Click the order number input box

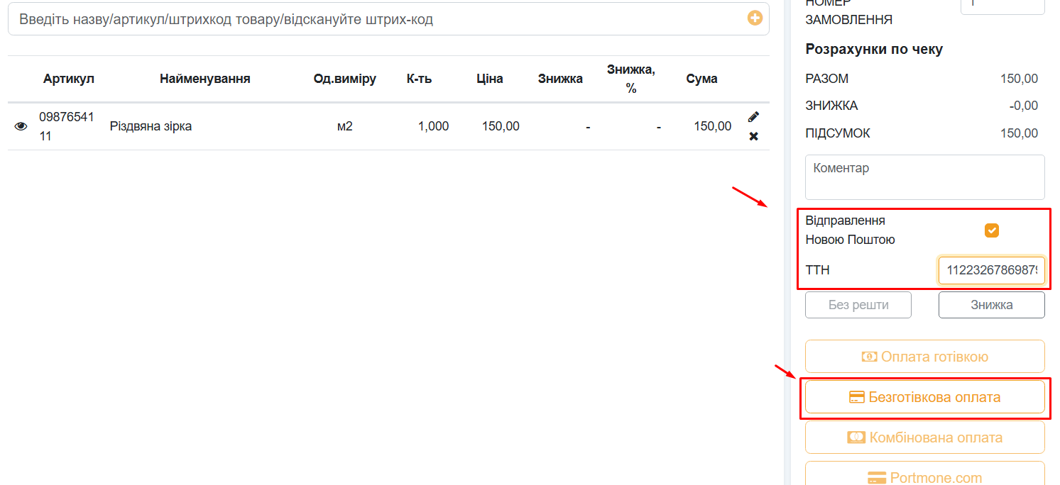click(1002, 6)
